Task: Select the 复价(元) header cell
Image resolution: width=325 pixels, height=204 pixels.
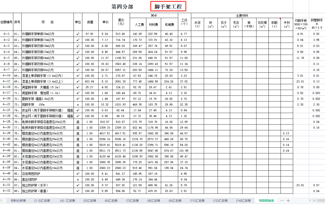Action: 121,22
